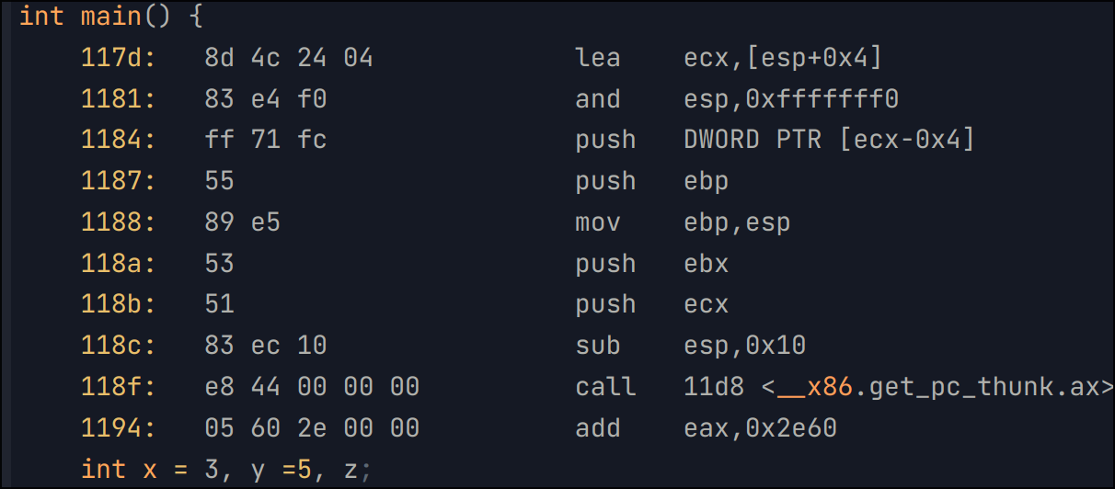Viewport: 1115px width, 489px height.
Task: Click the bytes 83 e4 f0
Action: coord(266,99)
